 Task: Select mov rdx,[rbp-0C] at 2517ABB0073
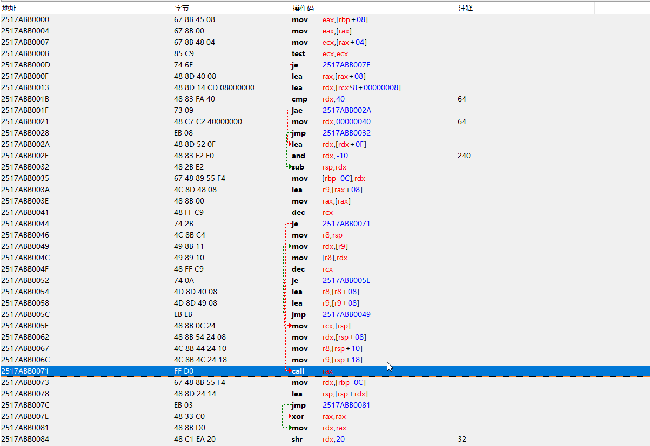tap(329, 382)
